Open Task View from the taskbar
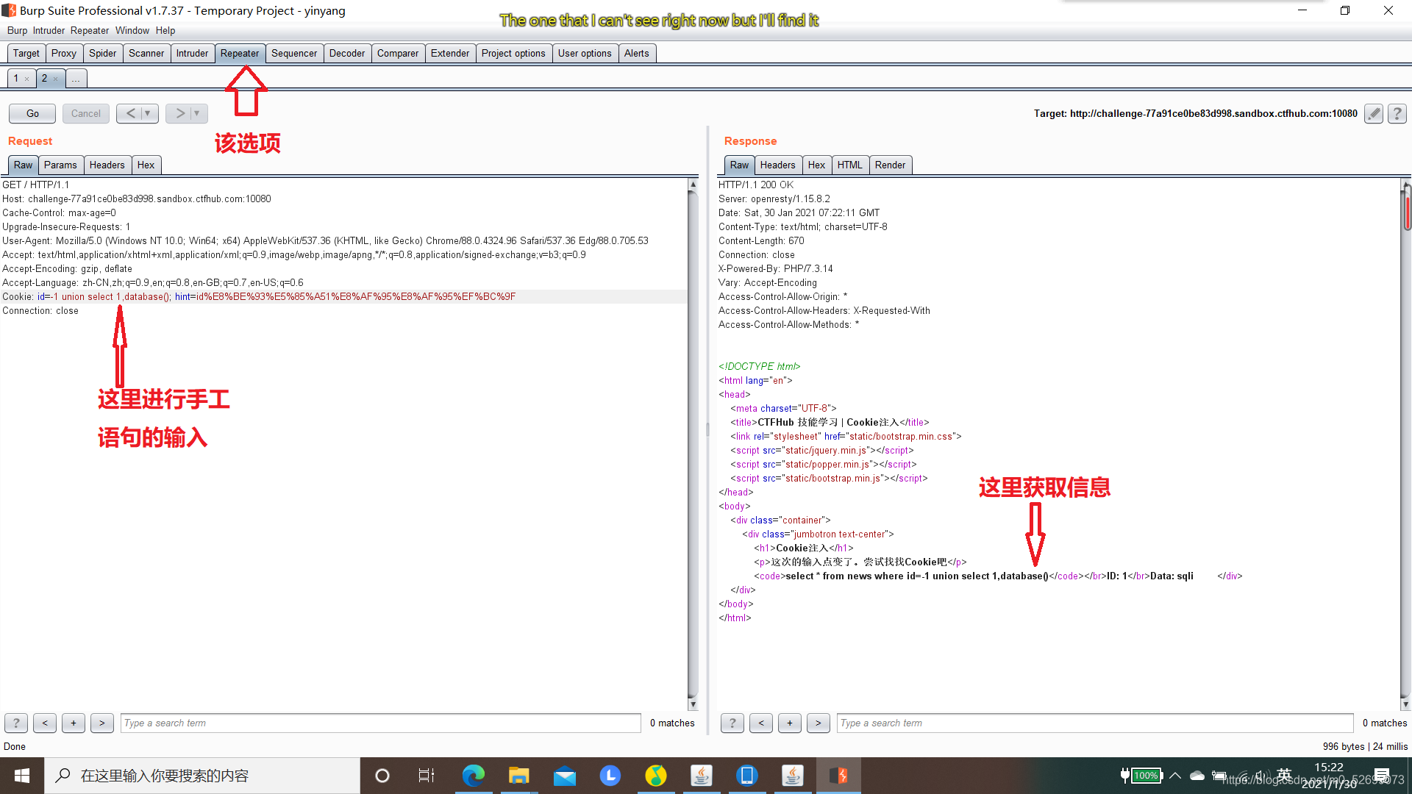This screenshot has height=794, width=1412. coord(427,776)
